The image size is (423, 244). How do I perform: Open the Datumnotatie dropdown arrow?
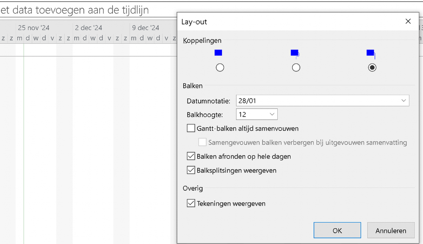pyautogui.click(x=404, y=101)
